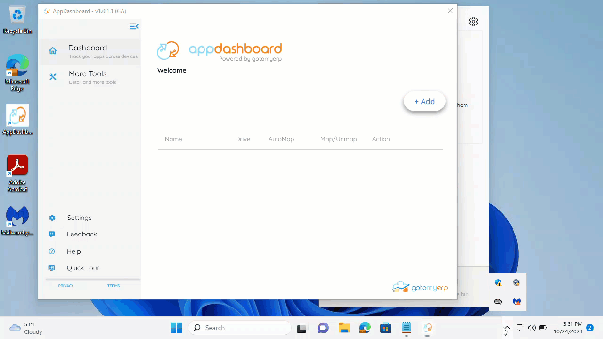
Task: Open Recycle Bin desktop icon
Action: 17,20
